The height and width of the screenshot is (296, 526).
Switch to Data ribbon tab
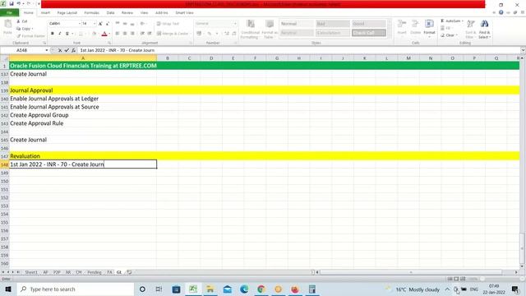click(x=110, y=13)
